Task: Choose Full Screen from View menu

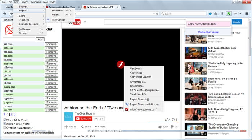Action: pyautogui.click(x=30, y=29)
